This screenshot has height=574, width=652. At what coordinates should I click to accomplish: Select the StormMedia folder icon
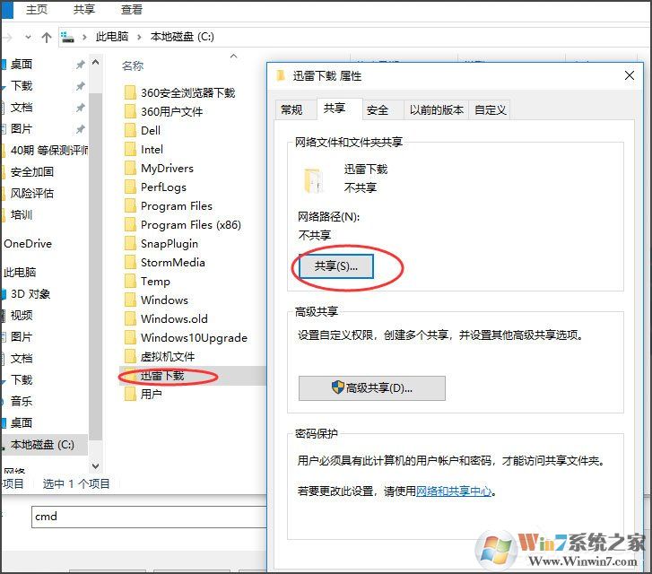[130, 262]
